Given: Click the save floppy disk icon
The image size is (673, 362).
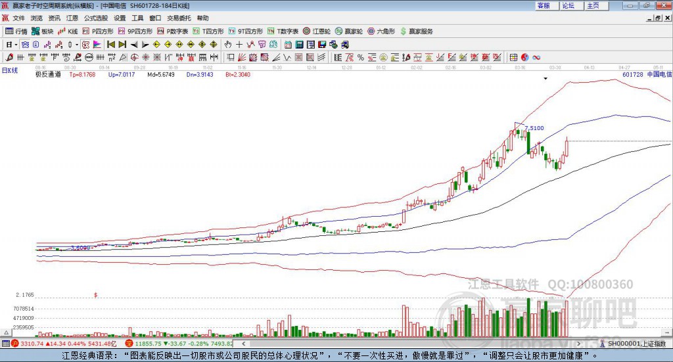Looking at the screenshot, I should pyautogui.click(x=322, y=45).
